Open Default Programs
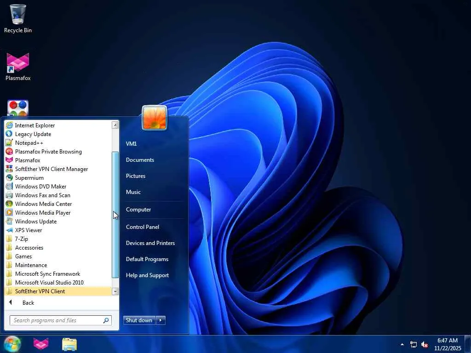471x353 pixels. point(147,259)
